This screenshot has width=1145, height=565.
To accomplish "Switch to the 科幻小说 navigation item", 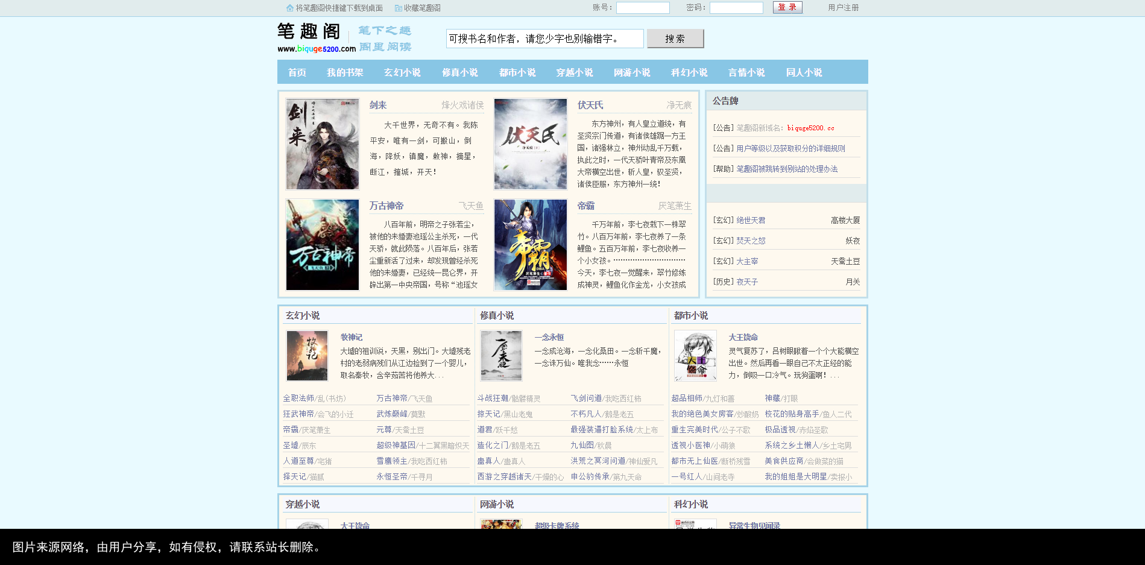I will pos(689,72).
